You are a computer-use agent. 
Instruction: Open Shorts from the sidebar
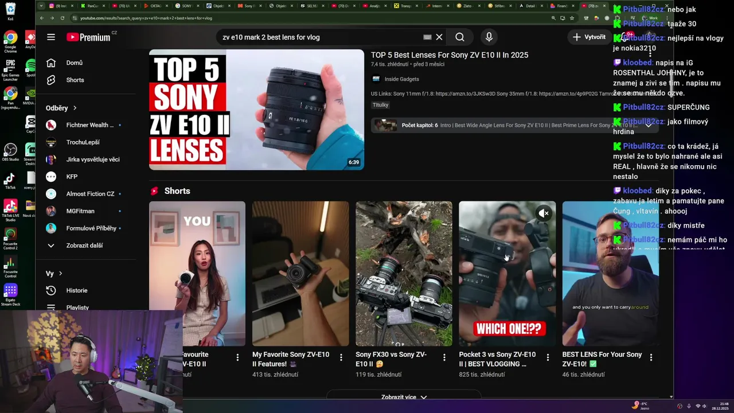[x=75, y=80]
